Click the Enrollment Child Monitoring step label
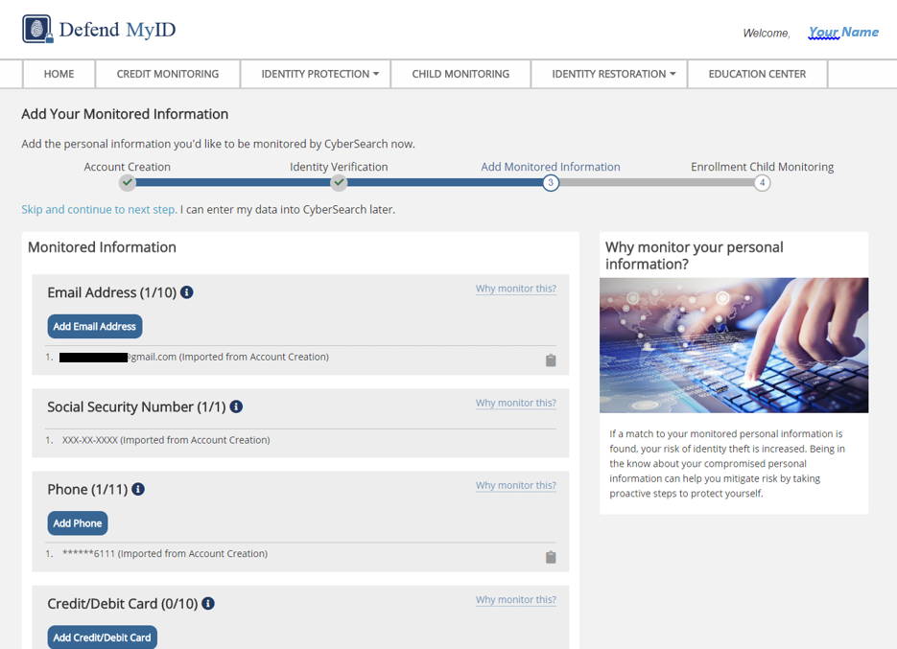 point(762,167)
